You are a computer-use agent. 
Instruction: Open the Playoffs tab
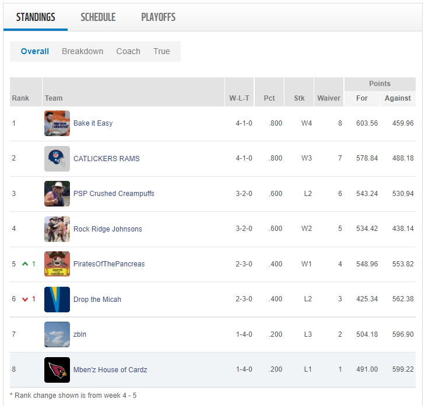tap(158, 17)
